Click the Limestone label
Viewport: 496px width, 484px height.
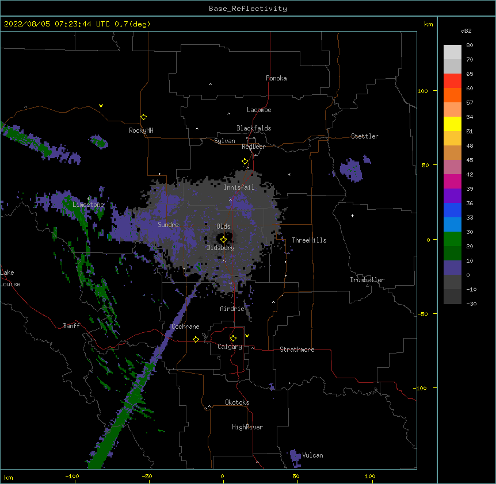coord(88,205)
